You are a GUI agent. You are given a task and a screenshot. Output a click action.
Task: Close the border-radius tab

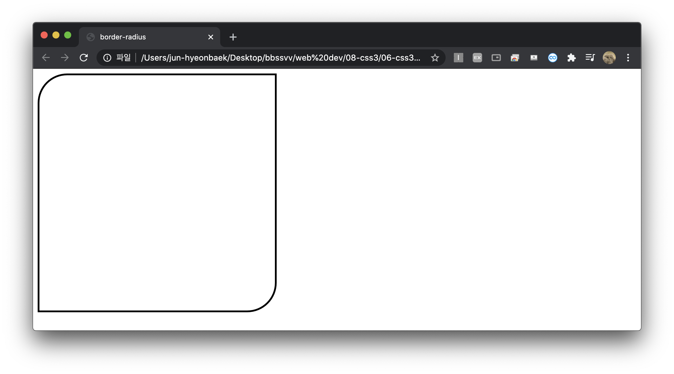pyautogui.click(x=211, y=37)
